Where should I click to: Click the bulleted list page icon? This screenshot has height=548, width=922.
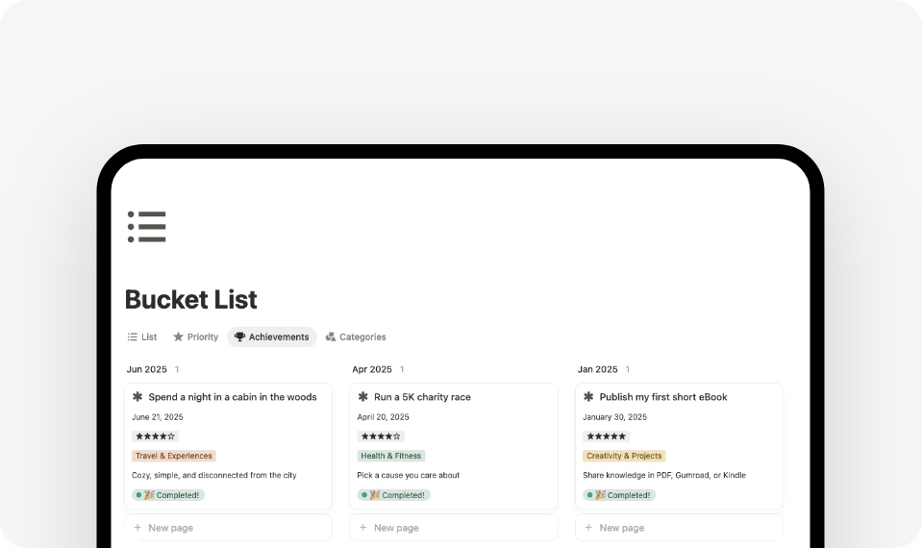[x=146, y=227]
